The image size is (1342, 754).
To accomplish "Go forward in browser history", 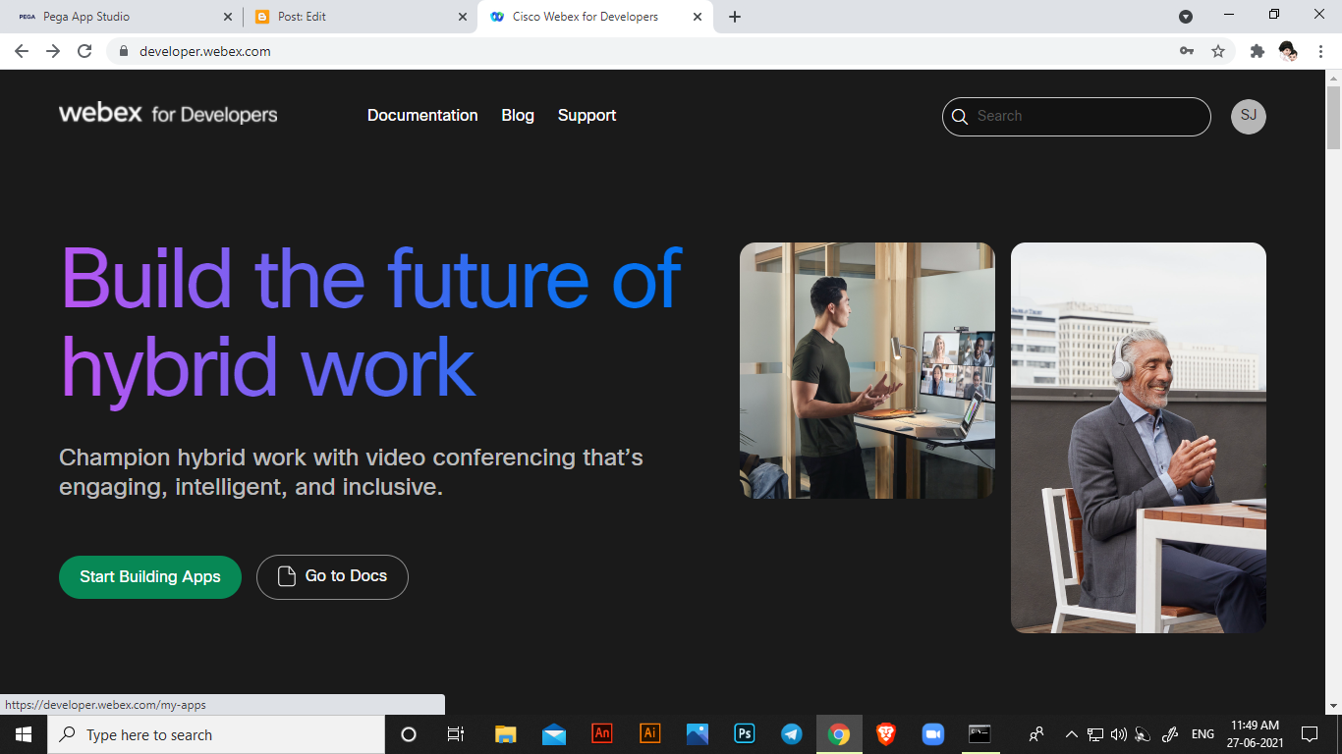I will click(x=53, y=51).
